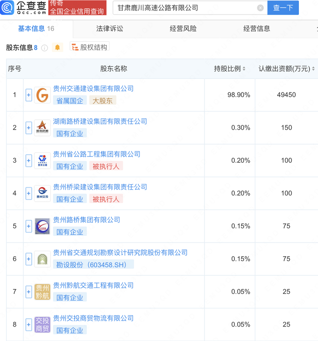Click the 湖南路桥 company logo
Viewport: 318px width, 341px height.
[42, 128]
